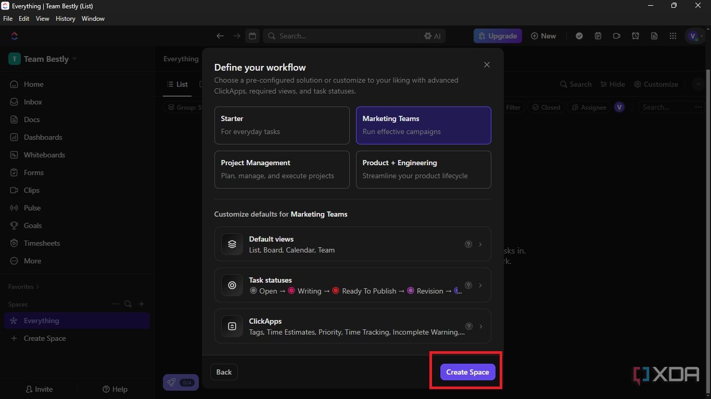Open the alarm clock reminders icon

pos(636,36)
